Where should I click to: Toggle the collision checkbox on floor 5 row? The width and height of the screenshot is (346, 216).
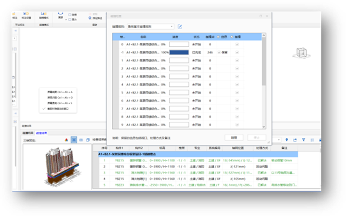click(x=237, y=92)
